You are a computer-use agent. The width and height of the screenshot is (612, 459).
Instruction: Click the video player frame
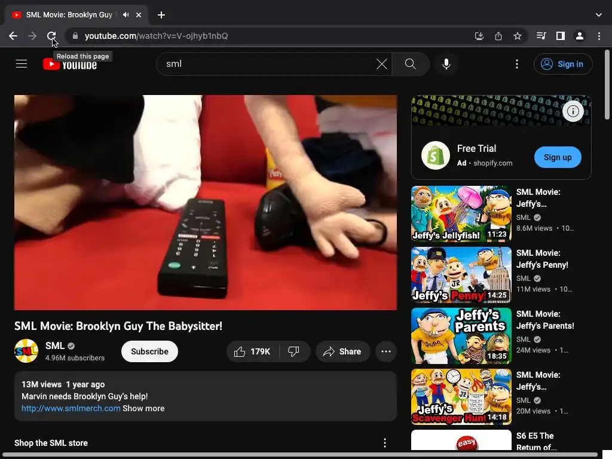tap(206, 203)
